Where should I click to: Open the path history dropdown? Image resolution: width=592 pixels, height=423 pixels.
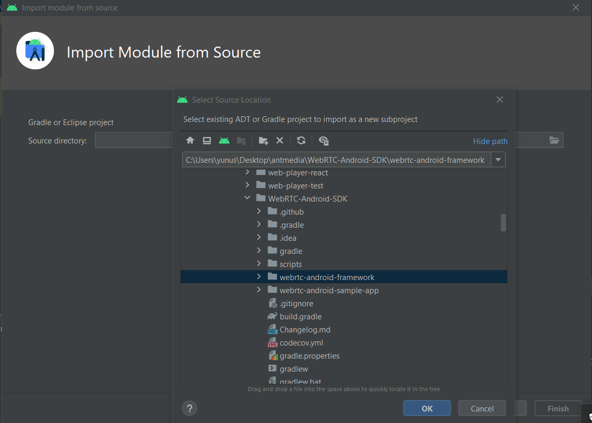pyautogui.click(x=498, y=160)
